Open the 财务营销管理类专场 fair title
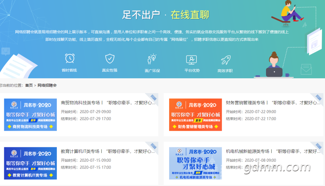 click(x=273, y=103)
